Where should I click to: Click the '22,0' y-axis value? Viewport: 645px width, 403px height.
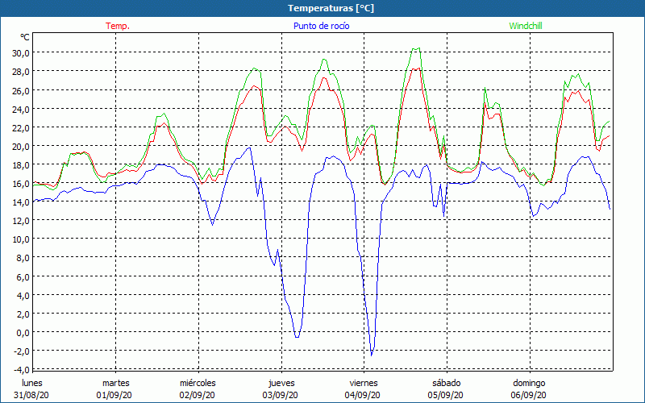(x=21, y=127)
